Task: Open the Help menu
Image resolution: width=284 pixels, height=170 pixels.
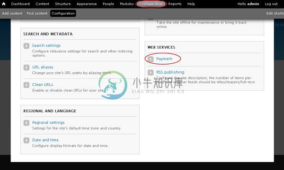Action: [x=191, y=4]
